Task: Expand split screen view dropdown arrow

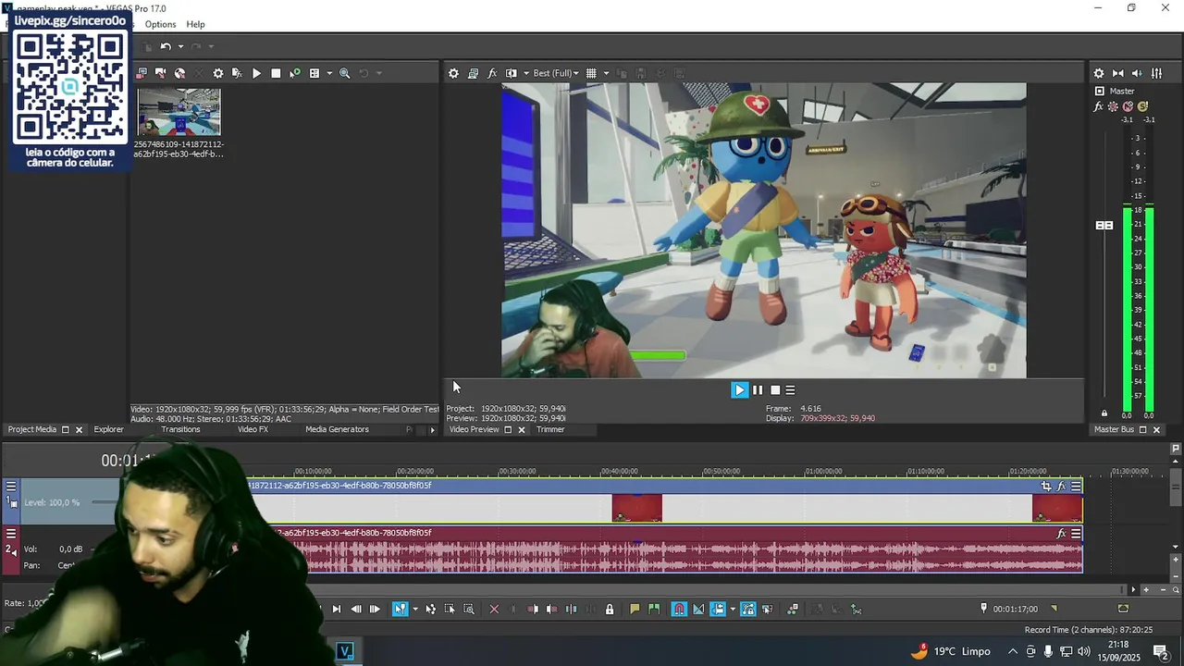Action: coord(526,73)
